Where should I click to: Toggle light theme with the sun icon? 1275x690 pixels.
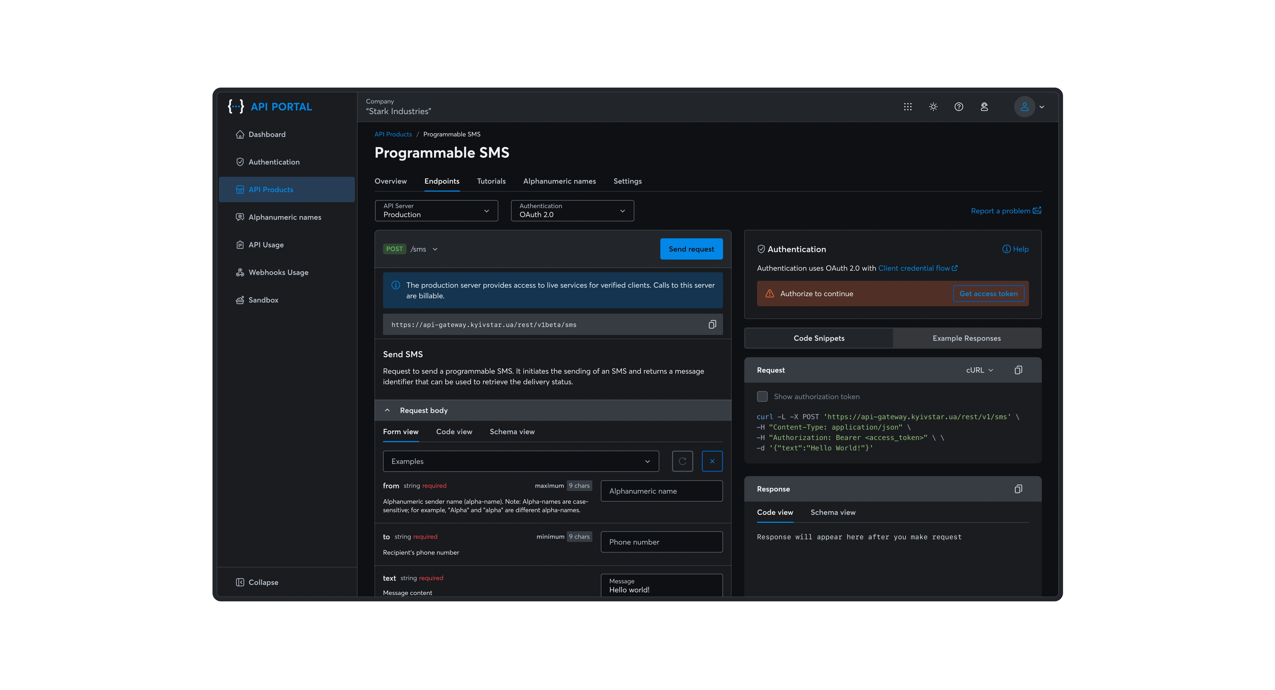(933, 107)
